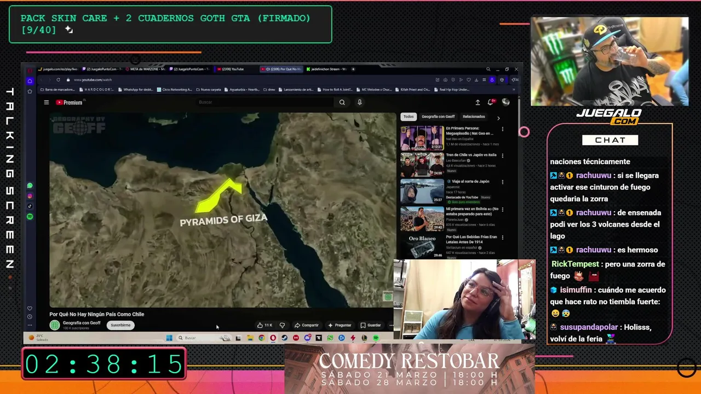Switch to the jaidefinichon Stream browser tab

pyautogui.click(x=326, y=69)
